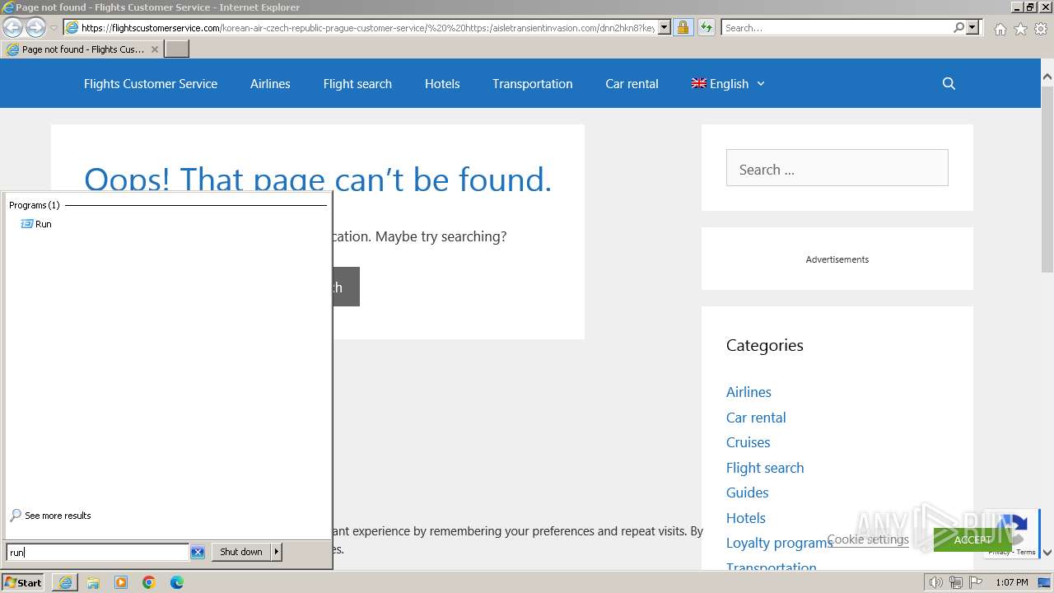Screen dimensions: 1054x593
Task: Open Windows Explorer folder taskbar icon
Action: (x=93, y=582)
